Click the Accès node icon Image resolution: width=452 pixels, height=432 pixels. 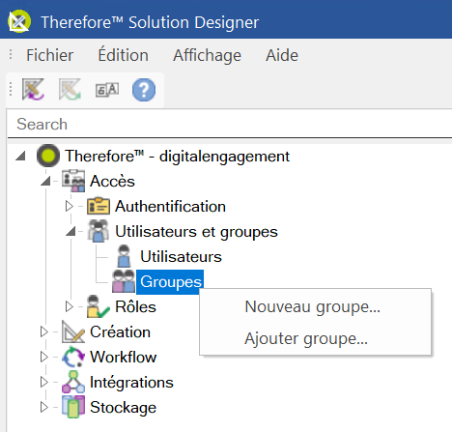point(73,181)
